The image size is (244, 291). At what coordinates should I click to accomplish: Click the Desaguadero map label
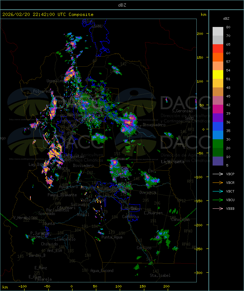pos(154,125)
